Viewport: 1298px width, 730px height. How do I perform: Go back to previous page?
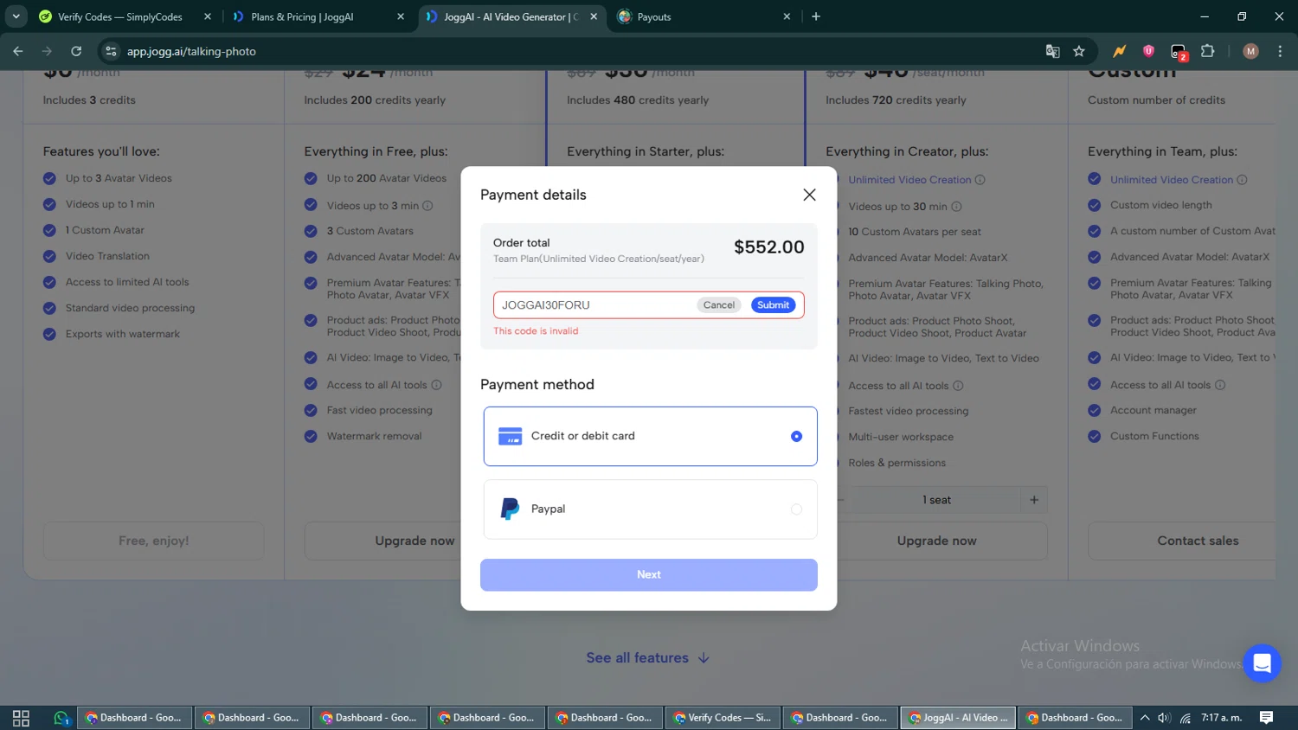18,51
